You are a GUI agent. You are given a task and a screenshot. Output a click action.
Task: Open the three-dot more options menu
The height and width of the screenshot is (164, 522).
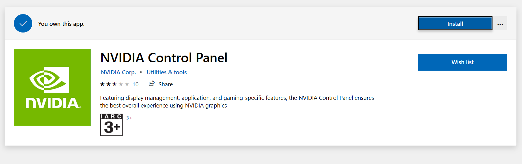pyautogui.click(x=500, y=24)
